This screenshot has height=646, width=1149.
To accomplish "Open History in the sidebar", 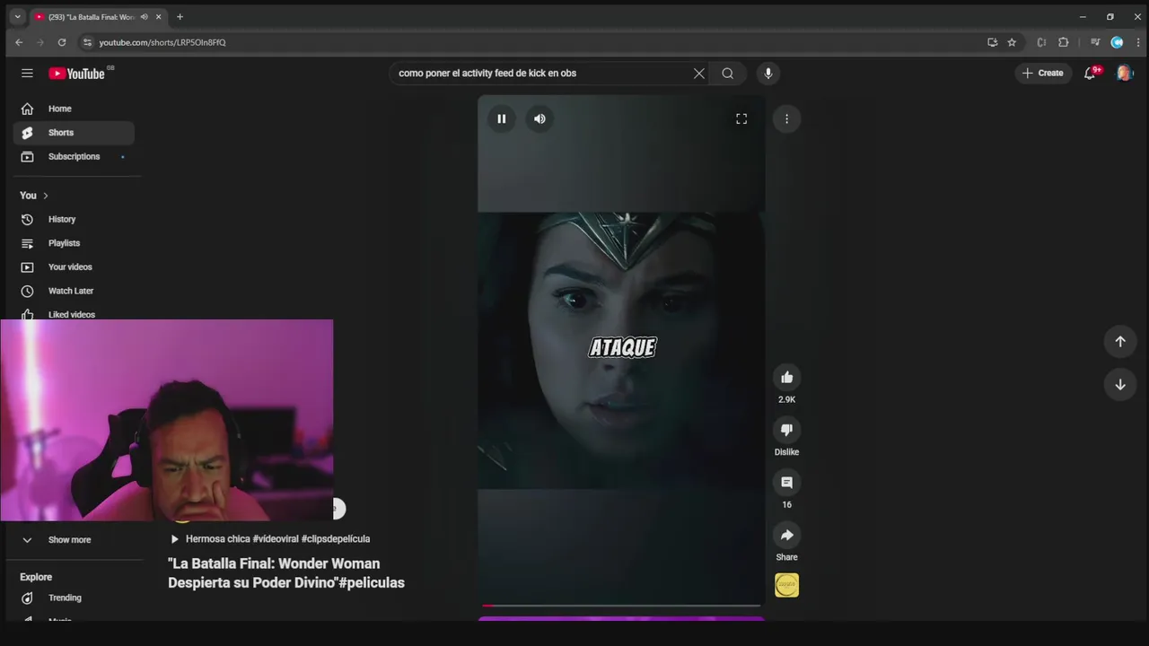I will tap(74, 219).
